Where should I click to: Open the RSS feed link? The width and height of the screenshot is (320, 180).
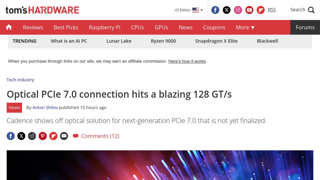click(272, 10)
